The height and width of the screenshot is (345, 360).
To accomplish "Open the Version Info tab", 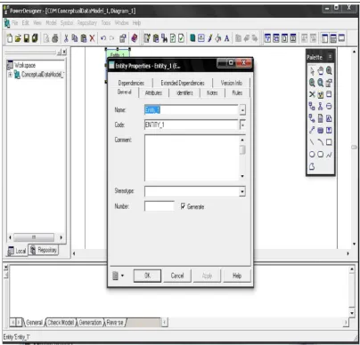I will (x=231, y=83).
